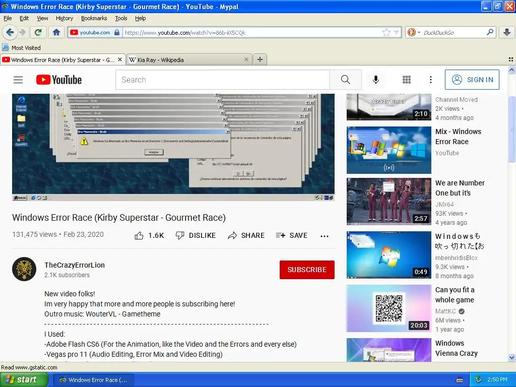Open the mbenhridisBlox 0:49 video thumbnail

click(x=389, y=254)
